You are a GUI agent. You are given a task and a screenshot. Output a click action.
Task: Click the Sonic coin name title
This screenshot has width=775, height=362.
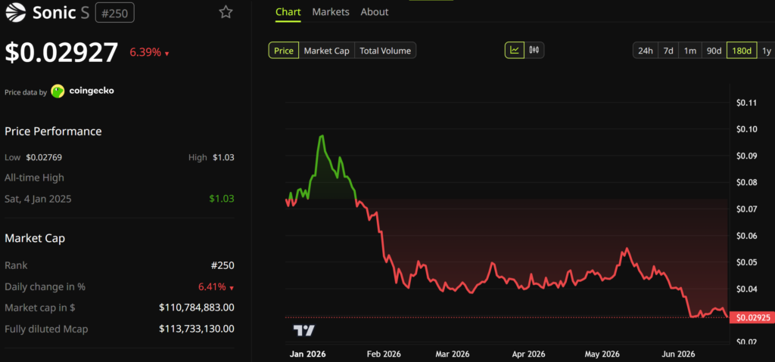click(x=54, y=12)
